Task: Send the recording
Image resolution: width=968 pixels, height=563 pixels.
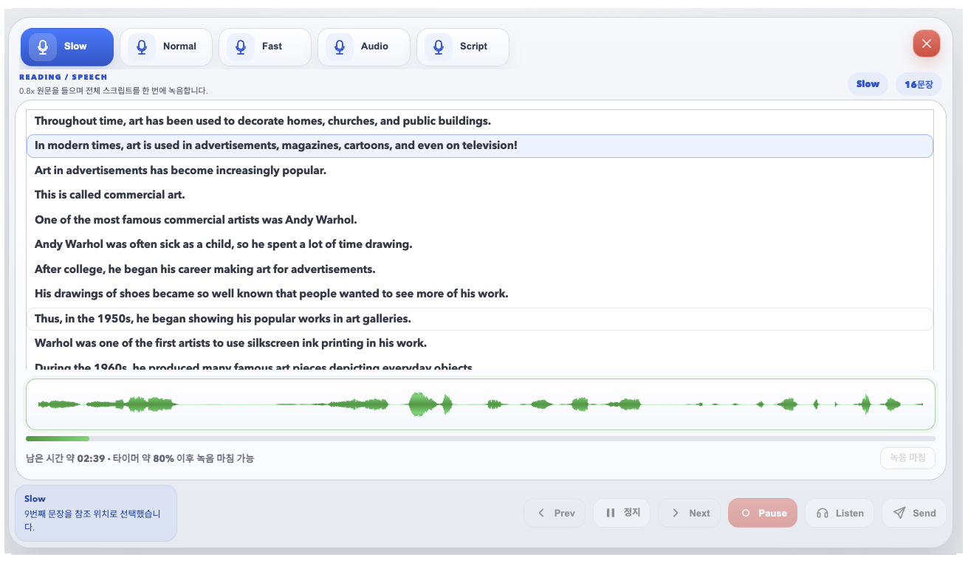Action: [914, 513]
